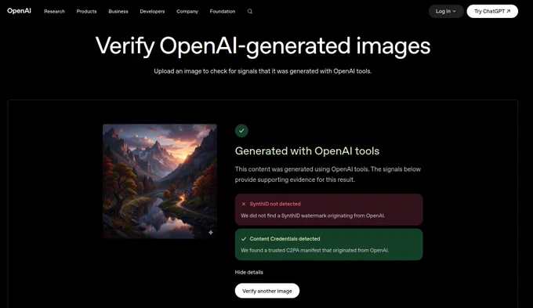Viewport: 533px width, 308px height.
Task: Click the sparkle icon on the image
Action: pos(211,233)
